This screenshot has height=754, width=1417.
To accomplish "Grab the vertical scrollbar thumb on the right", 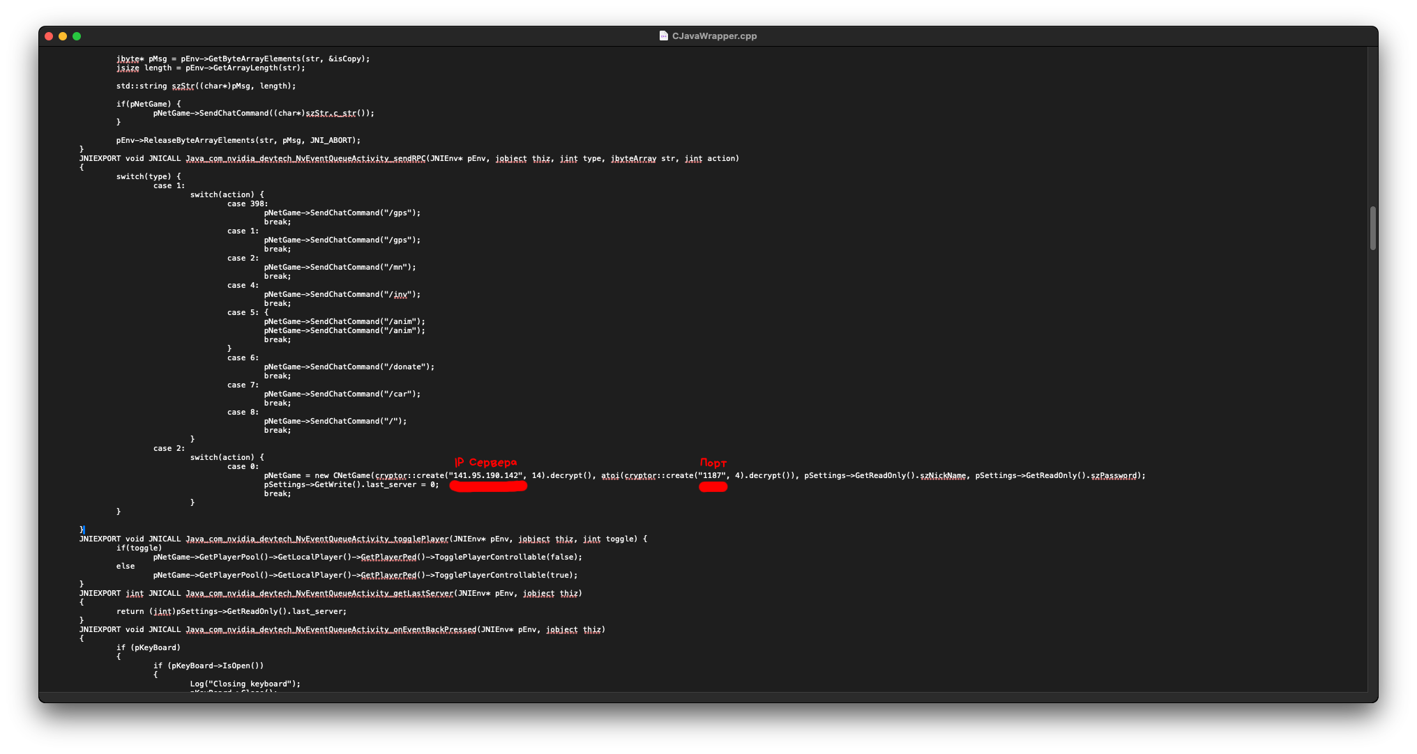I will [1372, 228].
